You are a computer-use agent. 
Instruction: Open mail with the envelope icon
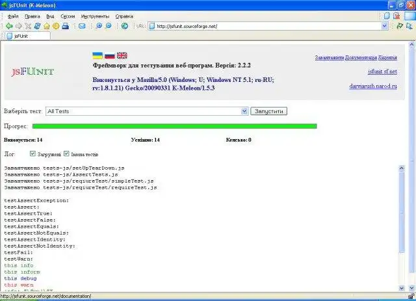[x=82, y=26]
